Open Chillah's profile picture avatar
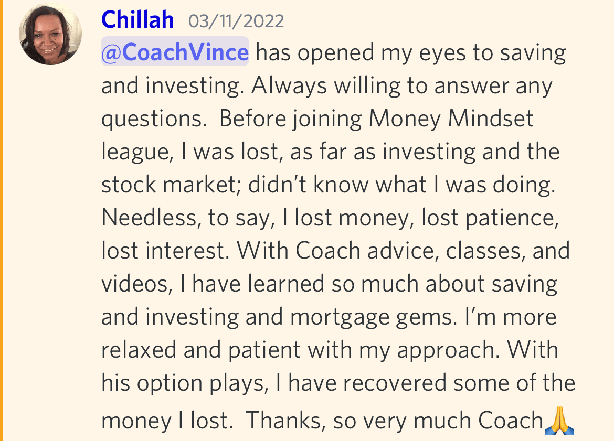Image resolution: width=614 pixels, height=441 pixels. click(50, 34)
